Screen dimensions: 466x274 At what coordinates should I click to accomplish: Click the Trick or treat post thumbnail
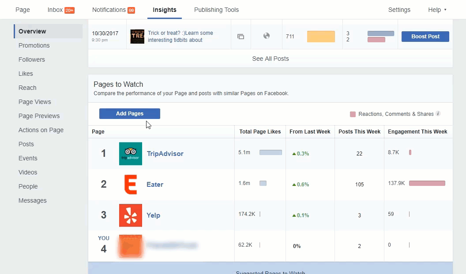[x=137, y=37]
